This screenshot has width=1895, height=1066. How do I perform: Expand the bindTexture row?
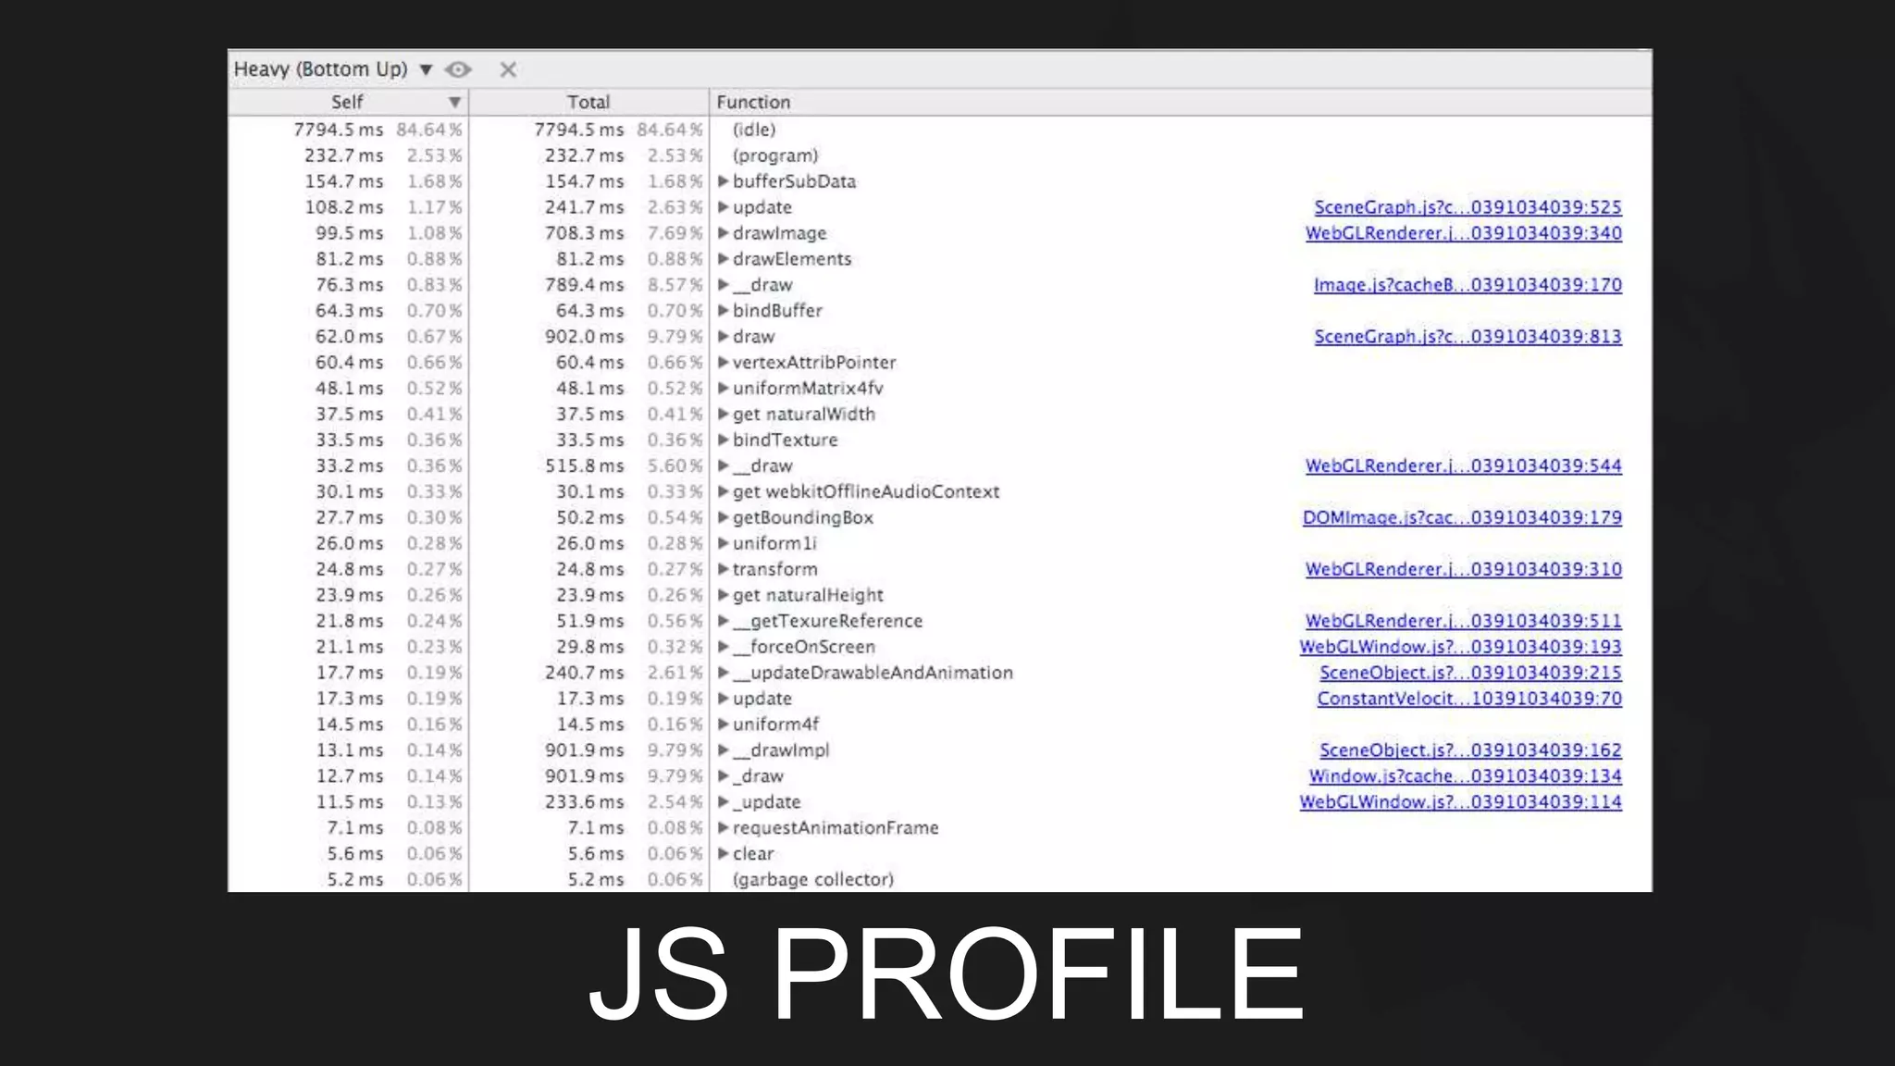point(724,440)
